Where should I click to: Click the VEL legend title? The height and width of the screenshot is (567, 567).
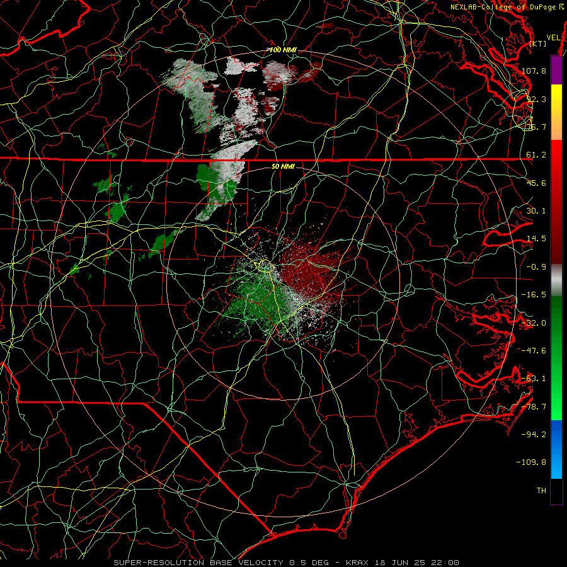[553, 37]
